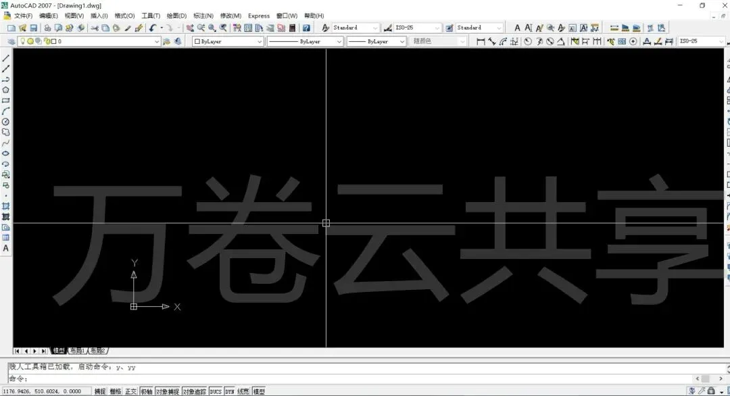The height and width of the screenshot is (396, 730).
Task: Select the Line tool in draw toolbar
Action: [5, 59]
